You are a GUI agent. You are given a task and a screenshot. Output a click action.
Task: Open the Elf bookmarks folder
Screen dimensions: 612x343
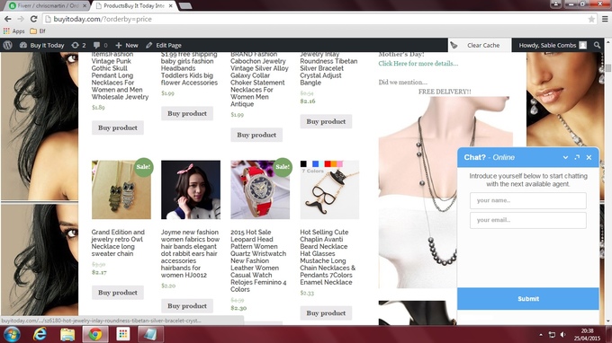(38, 31)
